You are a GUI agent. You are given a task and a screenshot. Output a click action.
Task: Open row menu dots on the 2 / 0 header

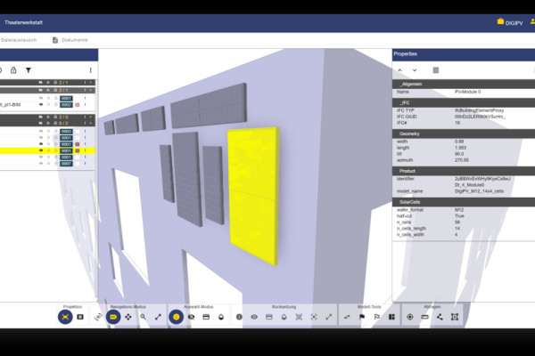tap(86, 117)
